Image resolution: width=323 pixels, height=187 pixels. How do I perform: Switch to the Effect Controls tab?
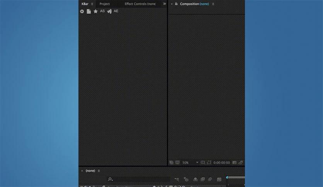coord(140,4)
